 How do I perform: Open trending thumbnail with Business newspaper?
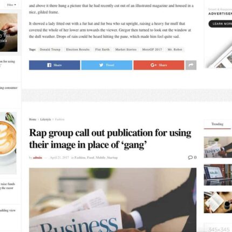(x=218, y=147)
